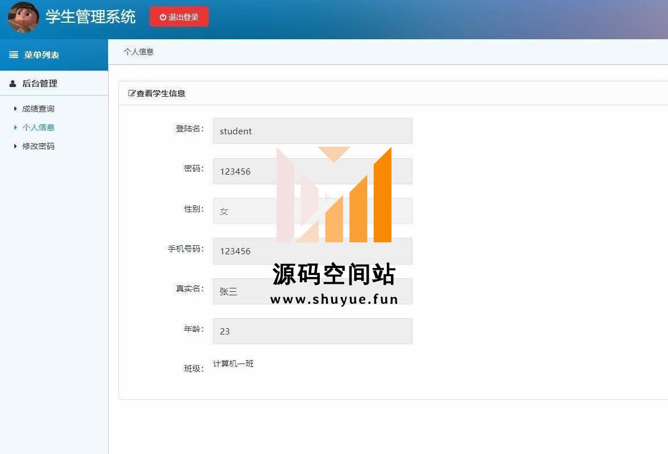Click the 计算机一班 class value text
The width and height of the screenshot is (668, 454).
click(x=233, y=364)
